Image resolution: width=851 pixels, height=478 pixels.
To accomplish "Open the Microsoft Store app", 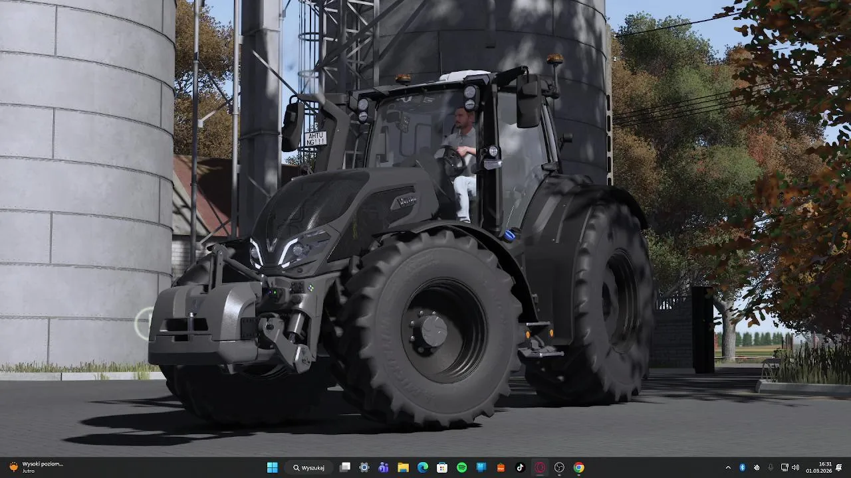I will point(442,467).
